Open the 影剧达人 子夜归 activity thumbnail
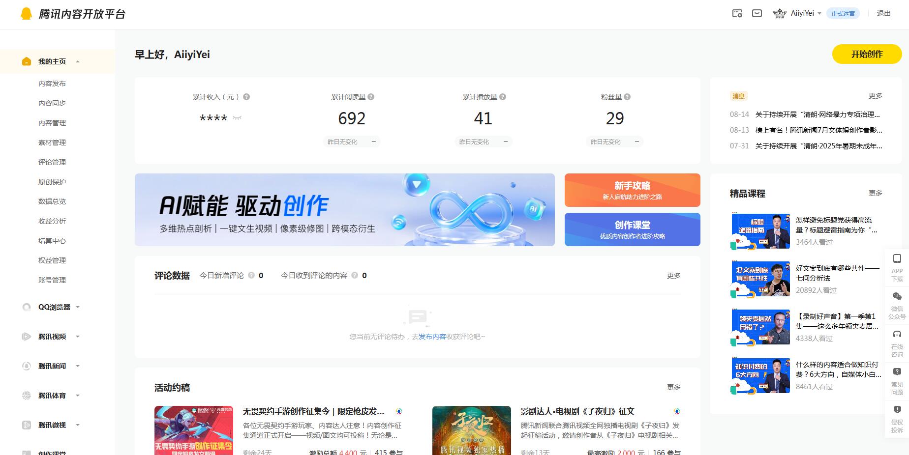Screen dimensions: 909x455 coord(472,430)
